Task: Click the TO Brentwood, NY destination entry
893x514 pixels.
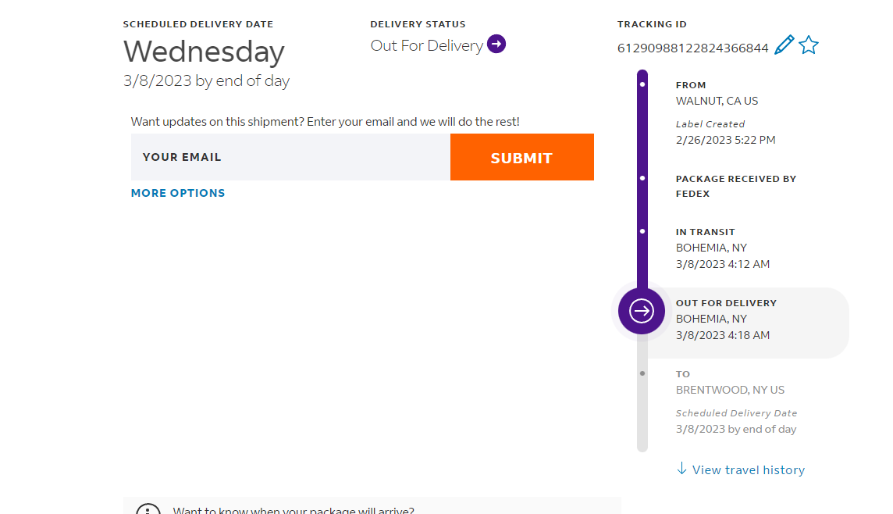Action: (730, 390)
